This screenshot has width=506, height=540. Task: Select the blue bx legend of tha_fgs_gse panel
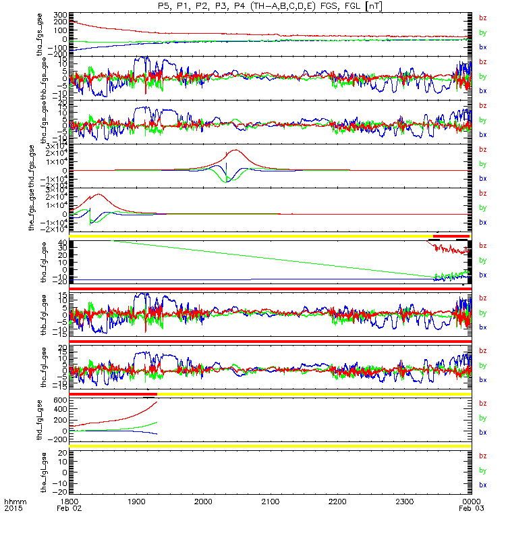click(483, 47)
